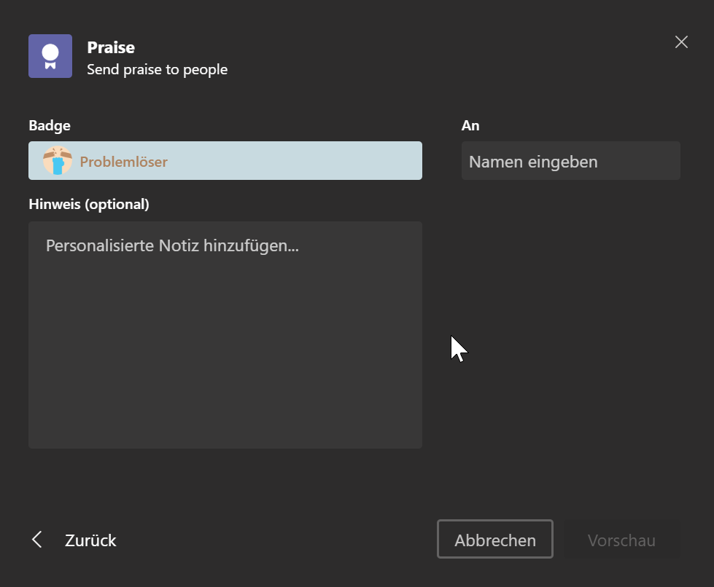Select the highlighted Problemlöser badge field
714x587 pixels.
coord(225,160)
